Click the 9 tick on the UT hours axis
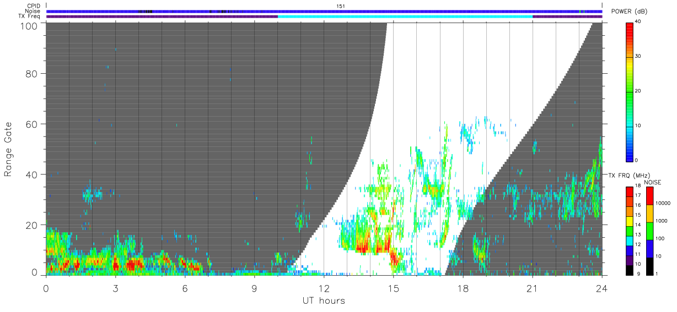The height and width of the screenshot is (312, 677). pos(254,288)
